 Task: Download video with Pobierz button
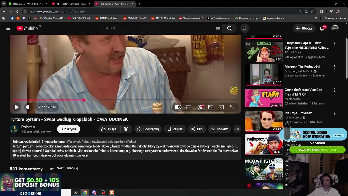(x=219, y=129)
